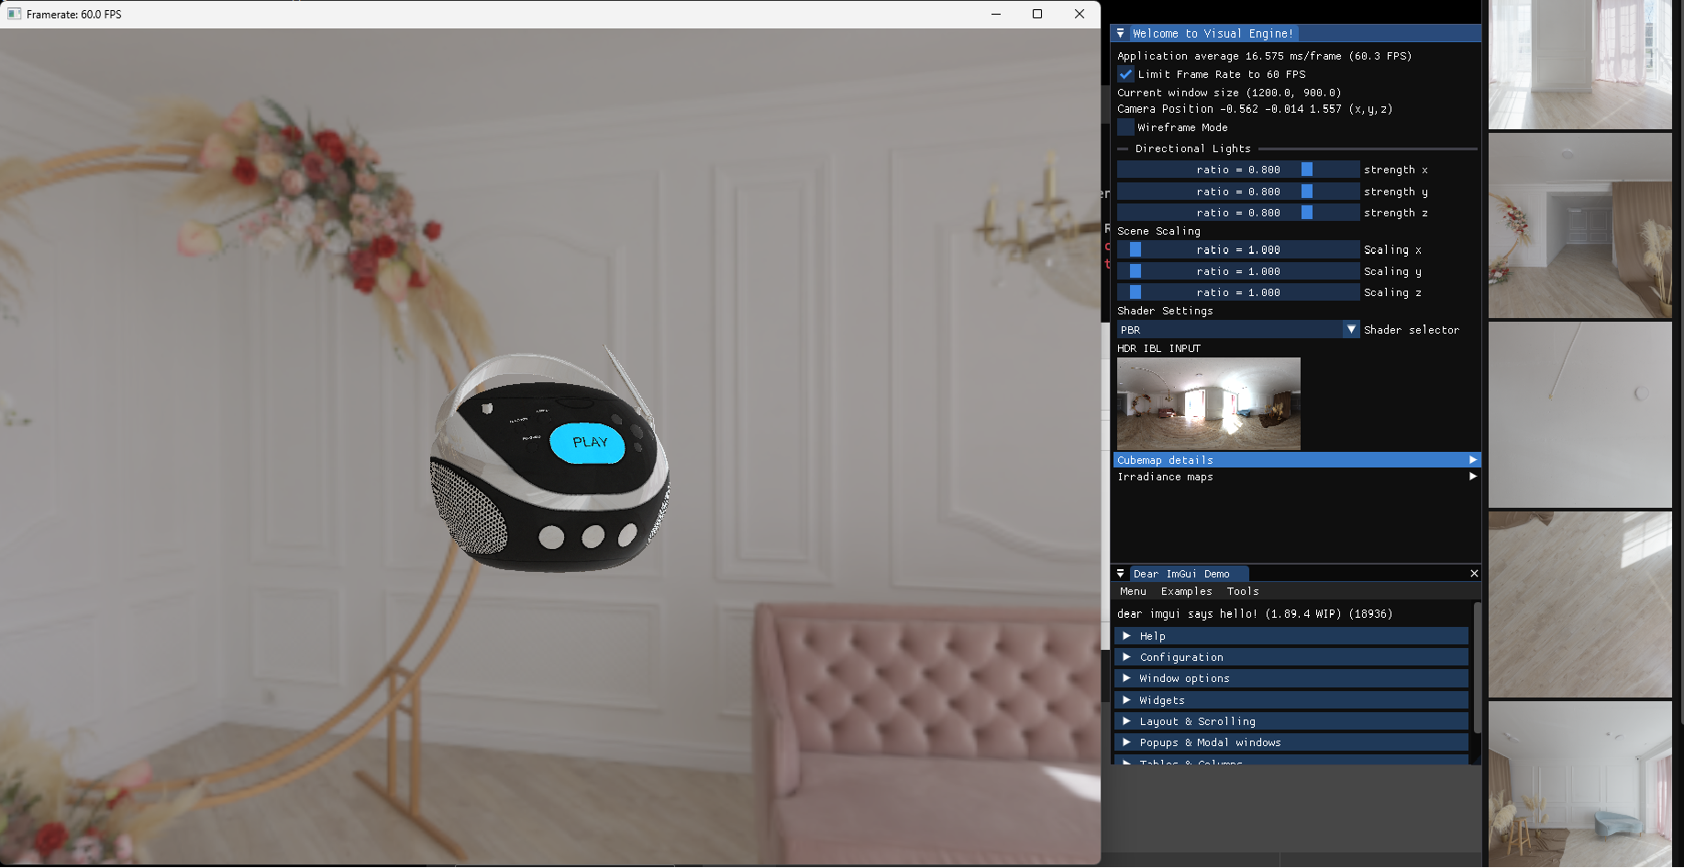Minimize the Framerate window

click(x=996, y=14)
